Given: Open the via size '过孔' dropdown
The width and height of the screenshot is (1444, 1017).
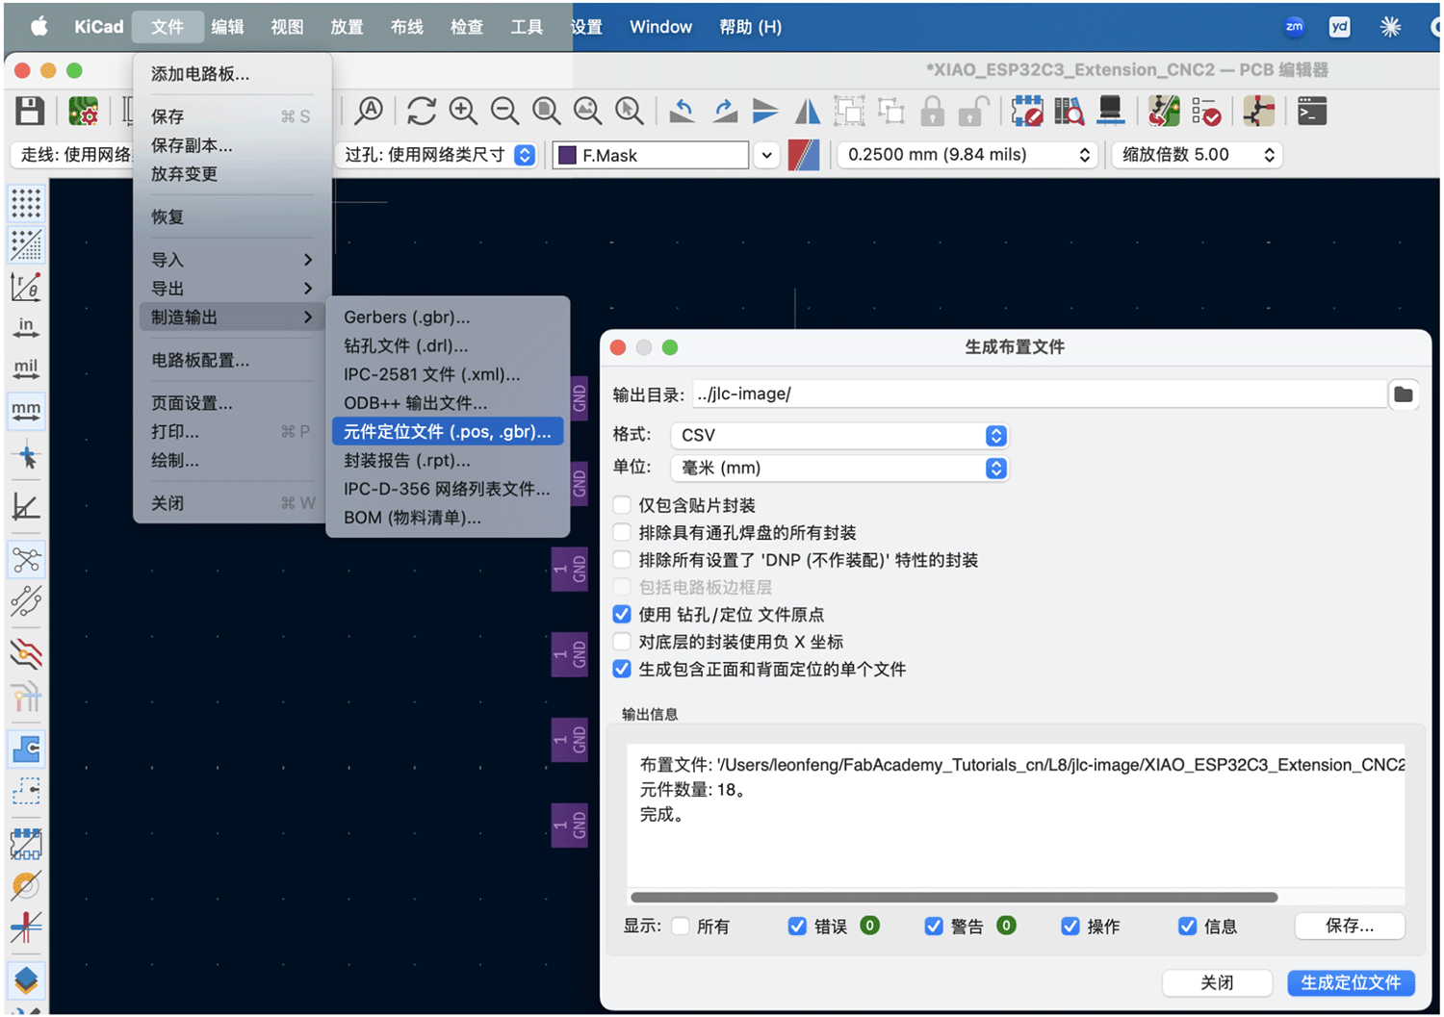Looking at the screenshot, I should (437, 155).
